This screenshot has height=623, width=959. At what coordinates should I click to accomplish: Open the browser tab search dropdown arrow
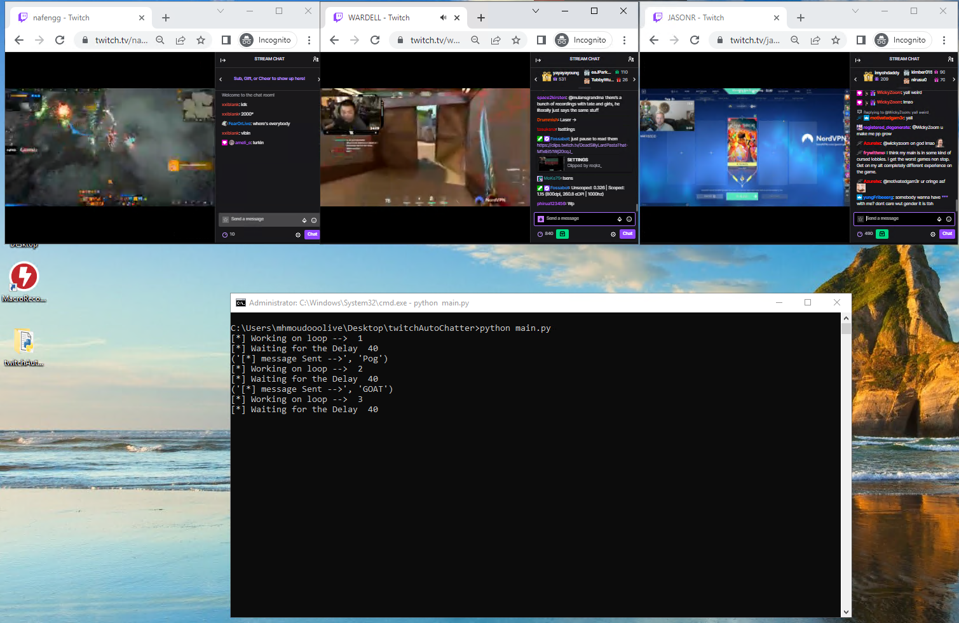220,11
